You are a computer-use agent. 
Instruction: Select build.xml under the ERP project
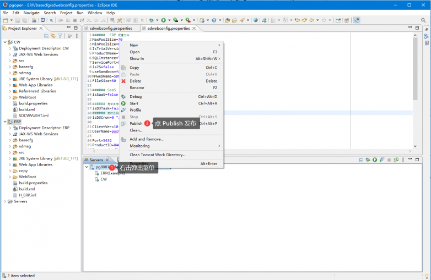(27, 189)
